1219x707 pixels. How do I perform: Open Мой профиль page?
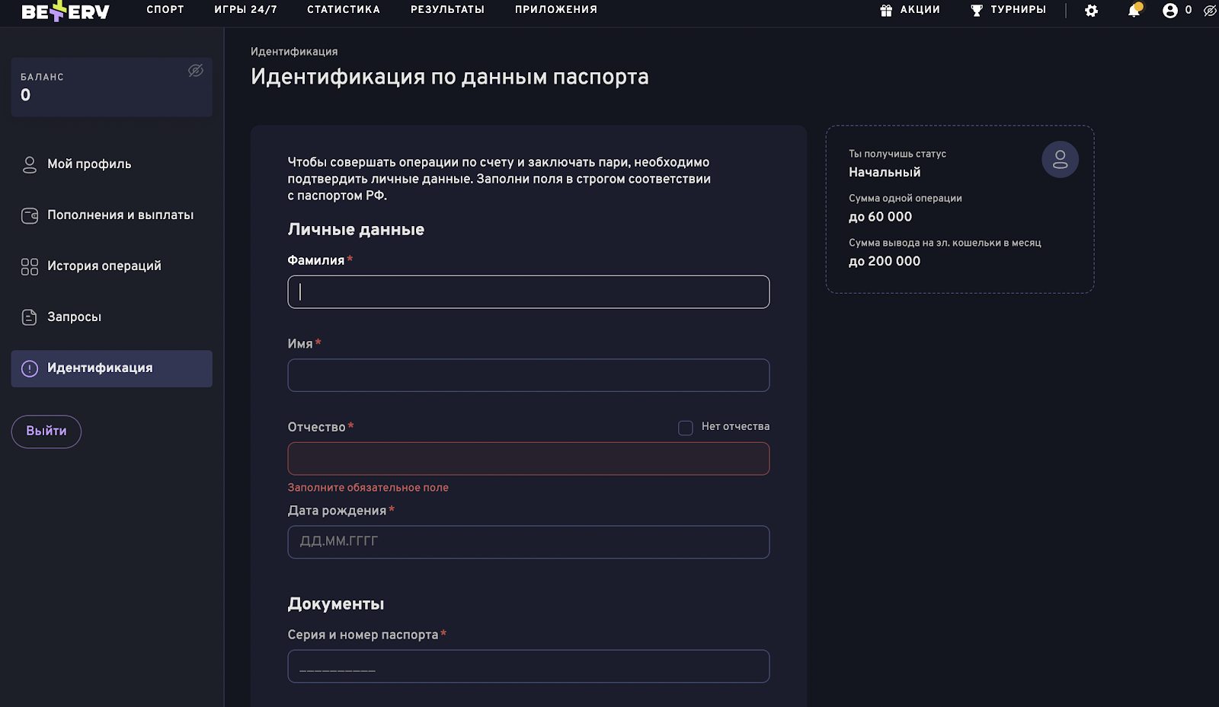coord(88,164)
